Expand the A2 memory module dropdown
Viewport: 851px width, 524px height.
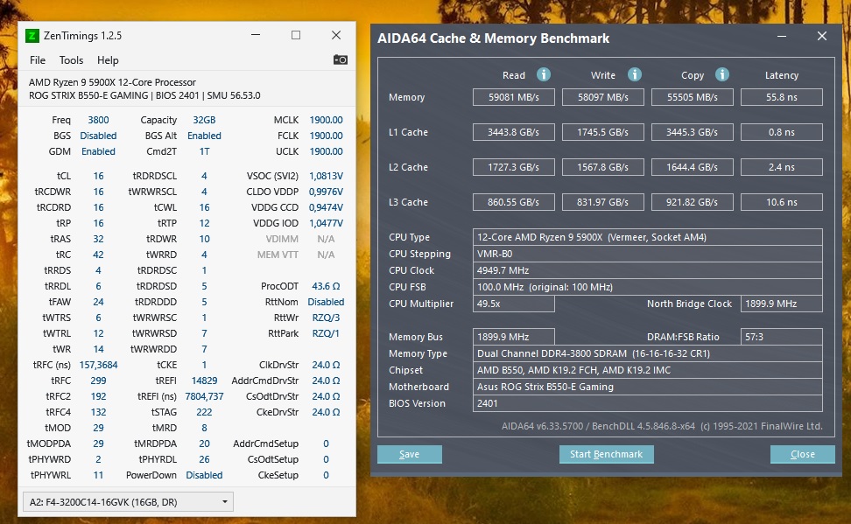point(128,502)
